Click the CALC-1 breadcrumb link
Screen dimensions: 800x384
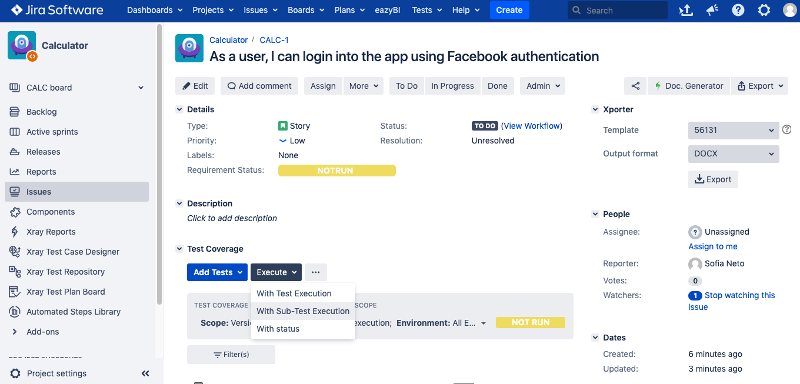pyautogui.click(x=274, y=40)
